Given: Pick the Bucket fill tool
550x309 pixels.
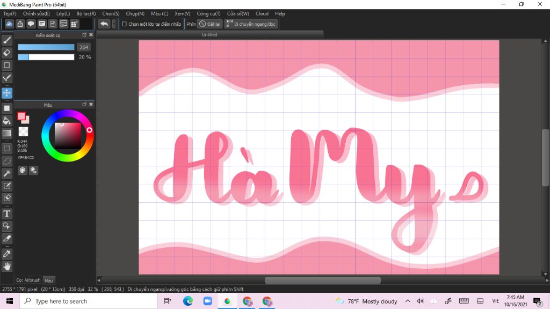Looking at the screenshot, I should (7, 121).
